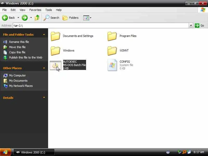Click the Rename this file icon
The width and height of the screenshot is (208, 156).
(5, 42)
